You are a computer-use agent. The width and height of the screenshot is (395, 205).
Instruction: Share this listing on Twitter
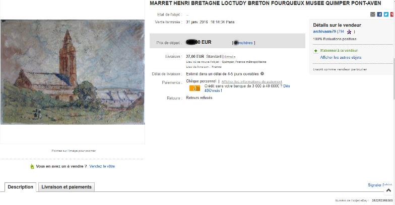tap(386, 14)
